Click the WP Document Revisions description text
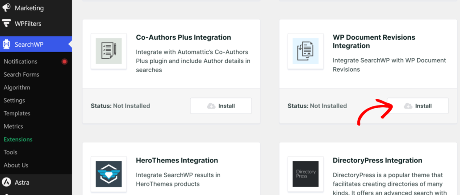460x195 pixels. (389, 65)
